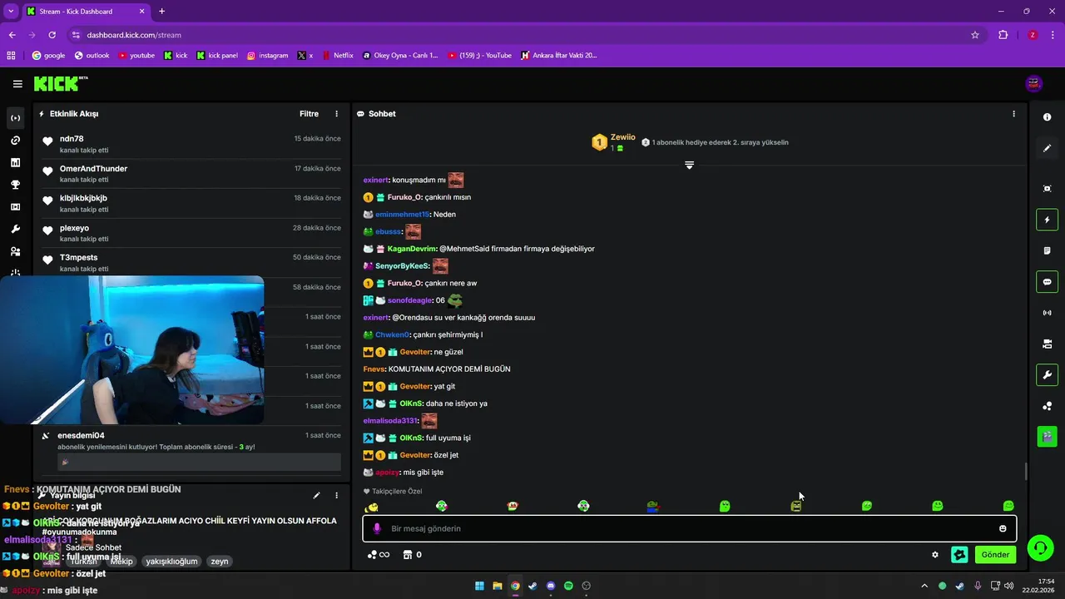This screenshot has width=1065, height=599.
Task: Switch to the Stream - Kick Dashboard tab
Action: (x=87, y=11)
